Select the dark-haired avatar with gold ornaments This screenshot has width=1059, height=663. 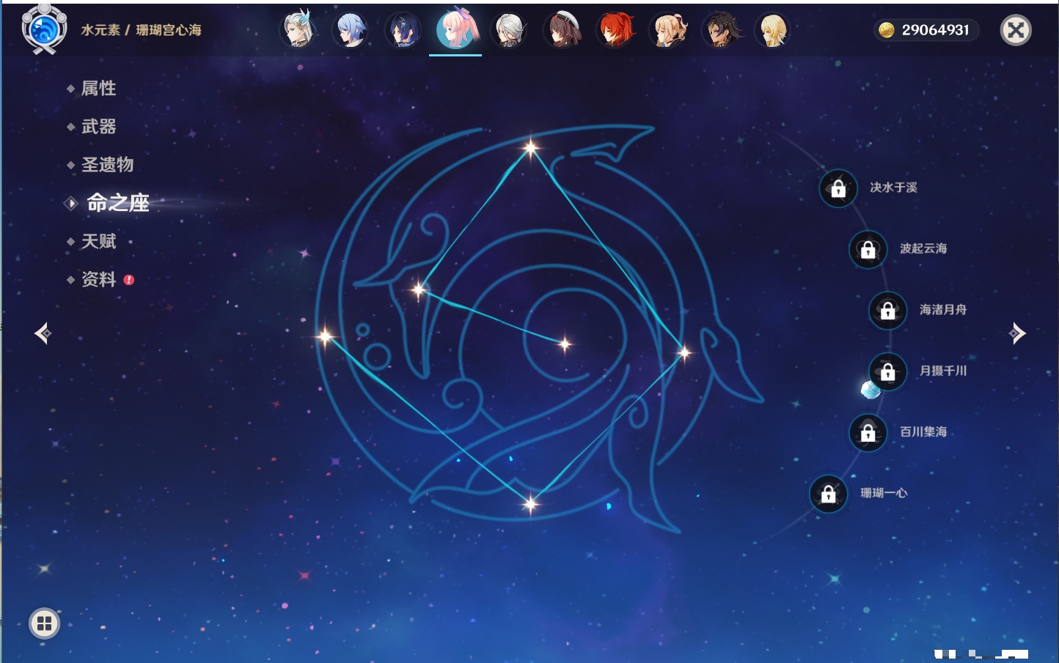pyautogui.click(x=720, y=30)
